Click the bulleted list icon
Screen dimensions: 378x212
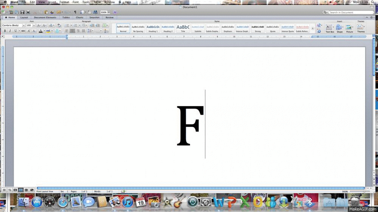[x=67, y=25]
